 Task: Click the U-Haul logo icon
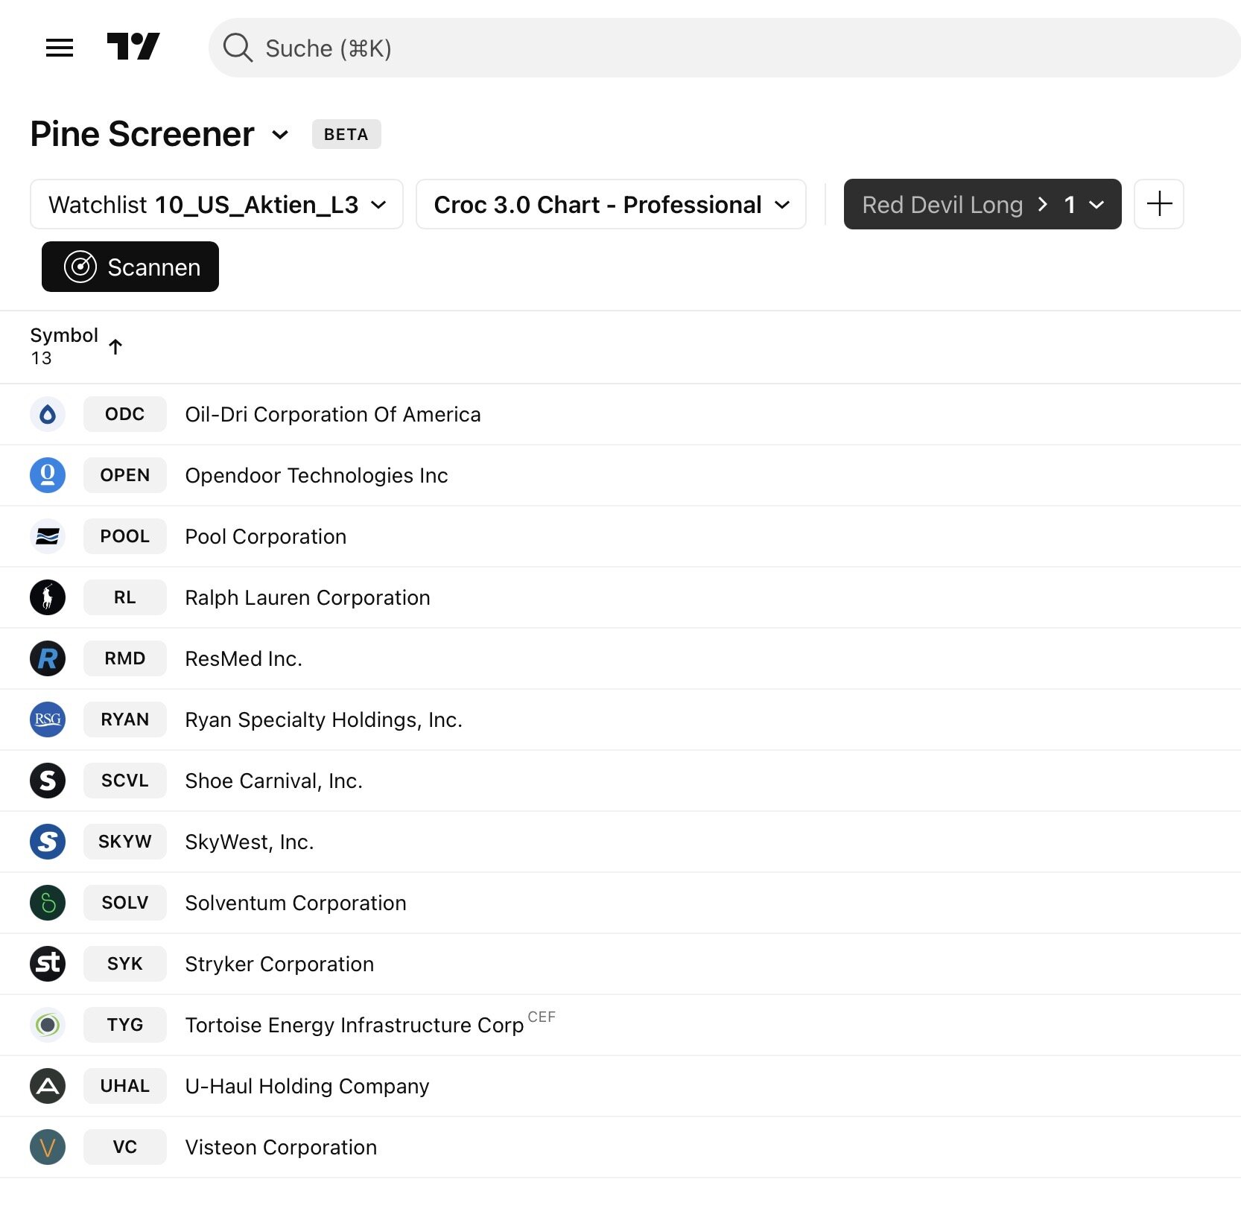coord(48,1086)
